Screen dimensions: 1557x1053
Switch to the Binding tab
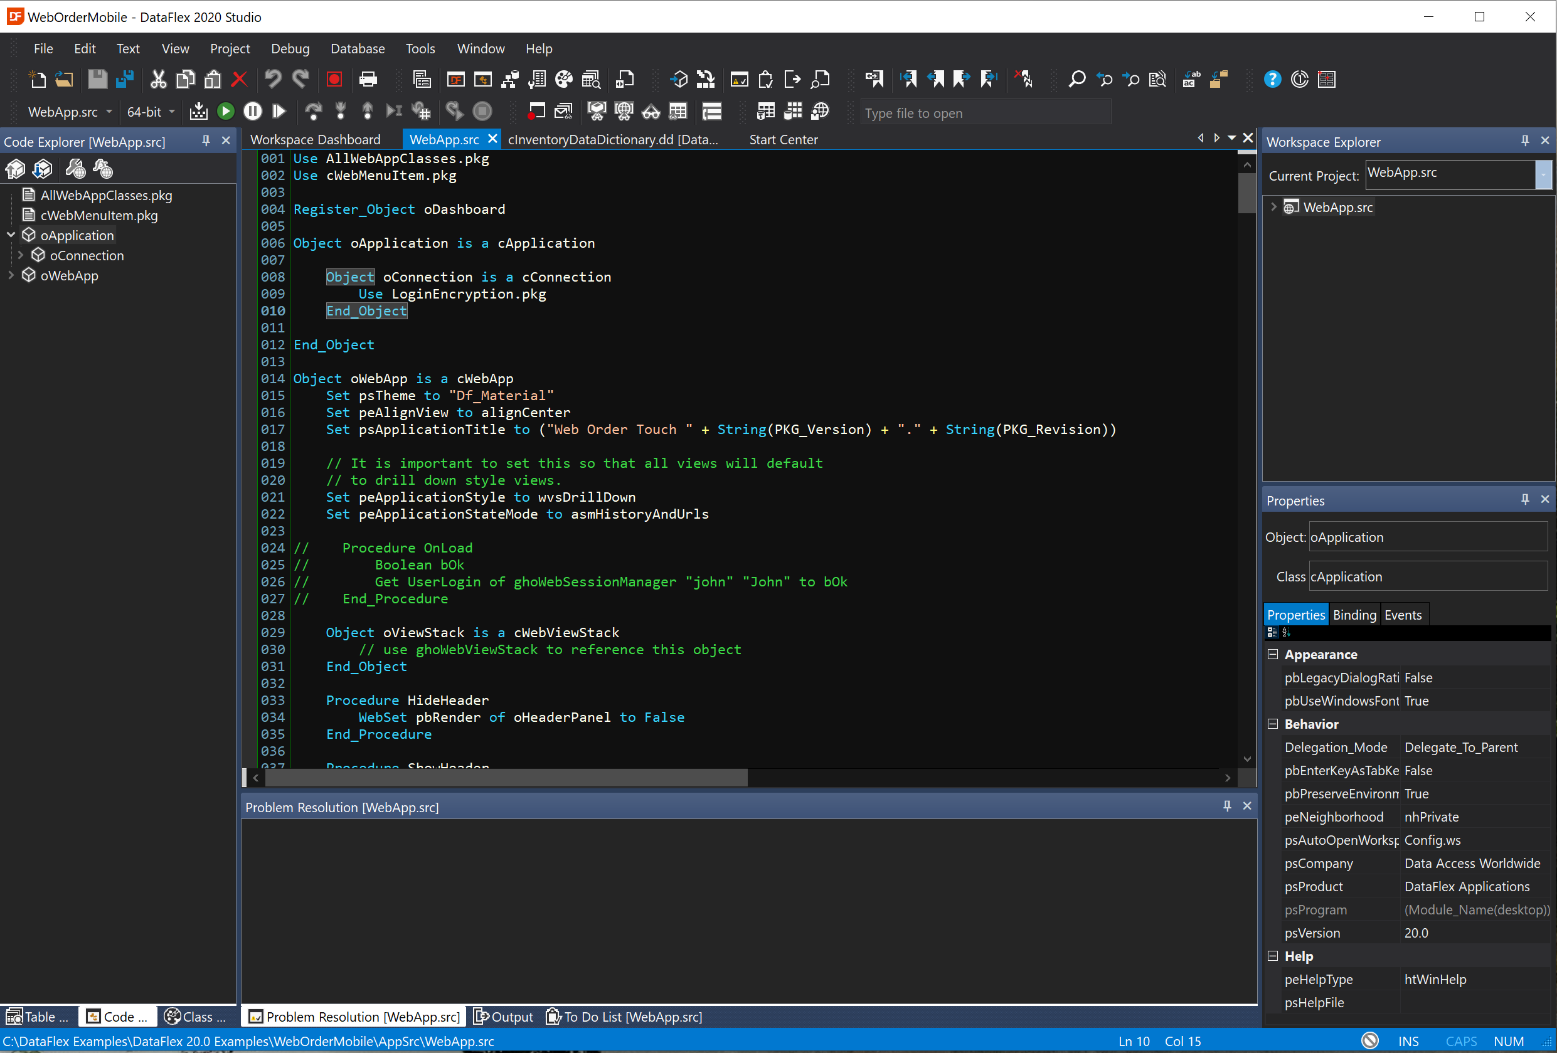click(x=1354, y=615)
